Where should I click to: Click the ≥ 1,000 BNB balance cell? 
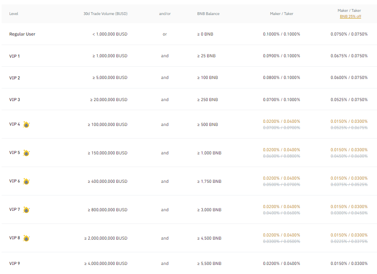(x=209, y=153)
